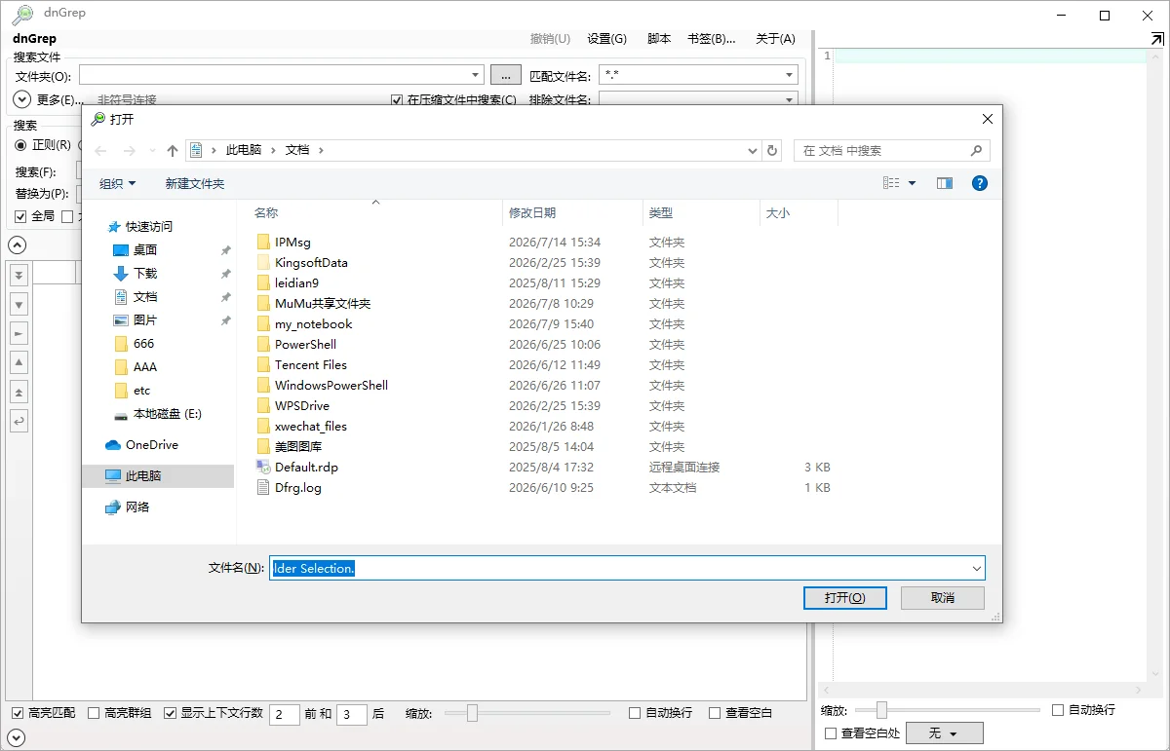Enable 自动换行 checkbox in preview pane
The image size is (1170, 751).
(x=1058, y=710)
